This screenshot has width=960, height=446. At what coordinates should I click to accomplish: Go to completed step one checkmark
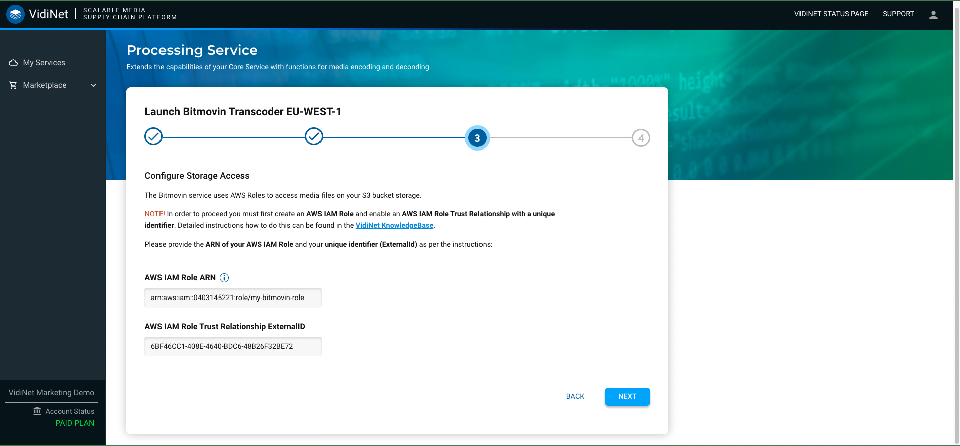click(153, 136)
